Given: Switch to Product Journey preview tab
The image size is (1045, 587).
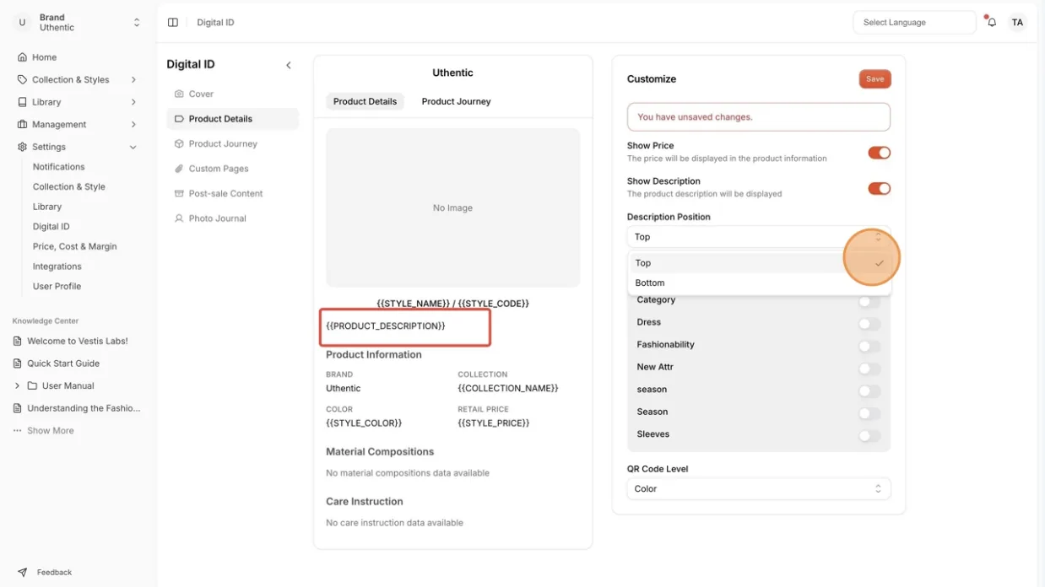Looking at the screenshot, I should (456, 101).
